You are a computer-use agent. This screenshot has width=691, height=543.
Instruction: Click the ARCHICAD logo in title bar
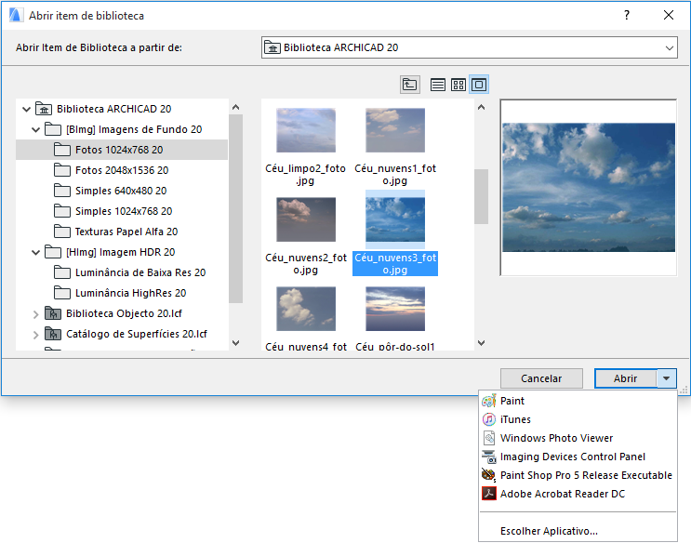click(x=17, y=16)
